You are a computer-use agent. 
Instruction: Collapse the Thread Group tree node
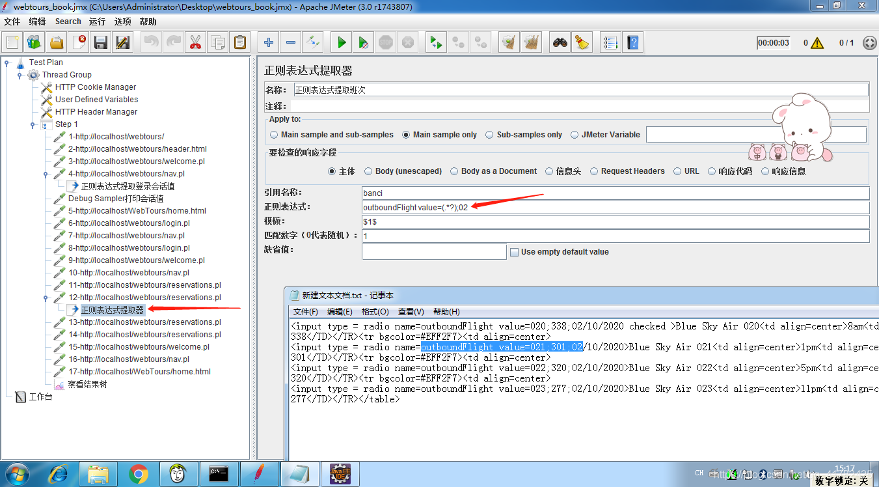pos(20,76)
